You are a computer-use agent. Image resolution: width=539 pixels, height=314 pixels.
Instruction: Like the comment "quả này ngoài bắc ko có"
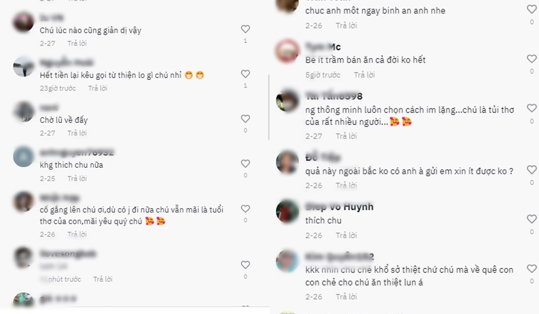coord(532,170)
